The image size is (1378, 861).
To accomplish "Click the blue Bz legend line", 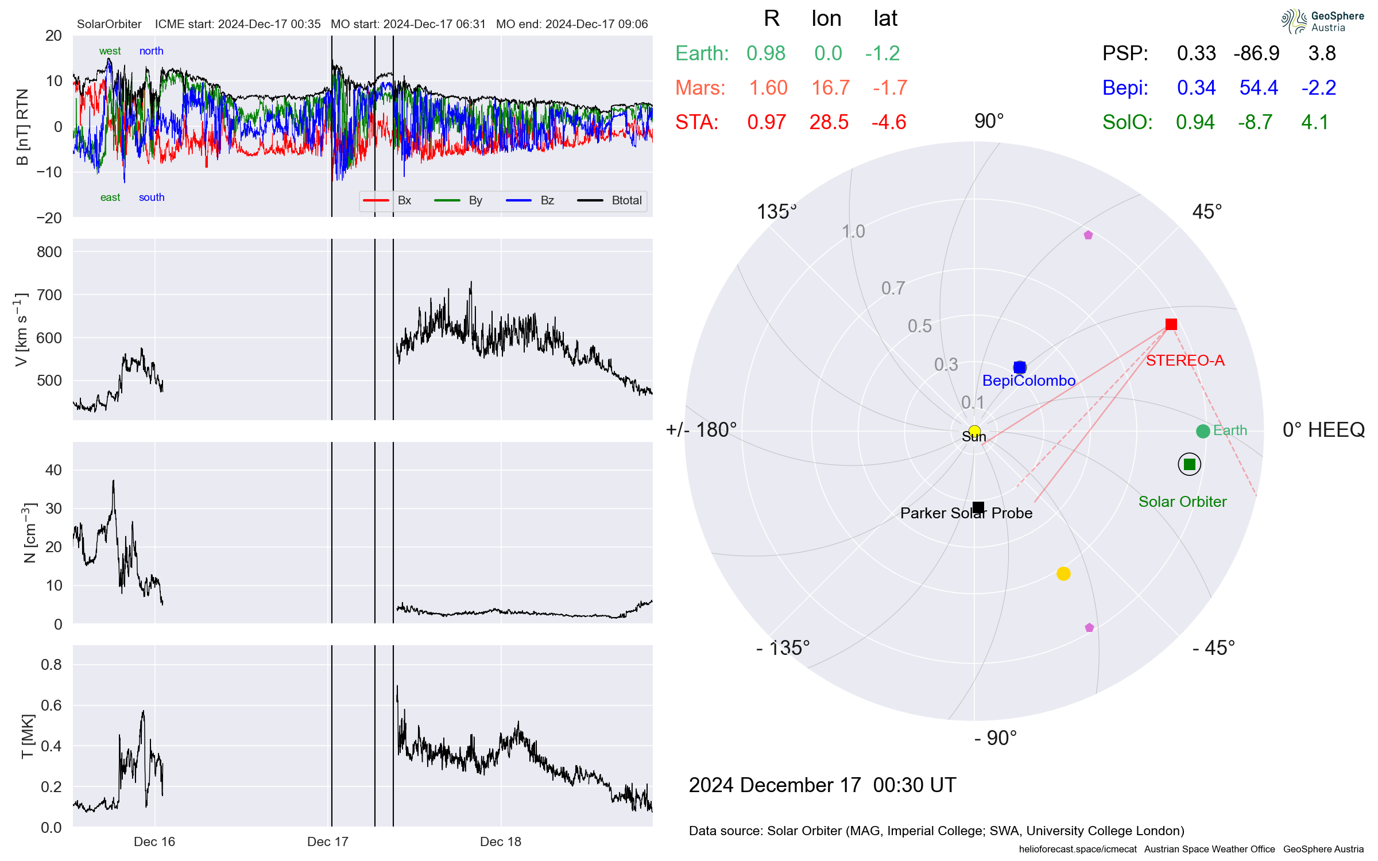I will (518, 200).
